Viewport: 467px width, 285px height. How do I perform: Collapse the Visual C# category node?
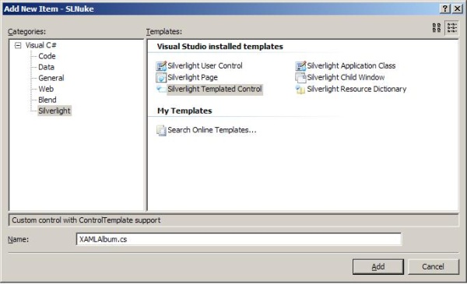click(x=18, y=45)
